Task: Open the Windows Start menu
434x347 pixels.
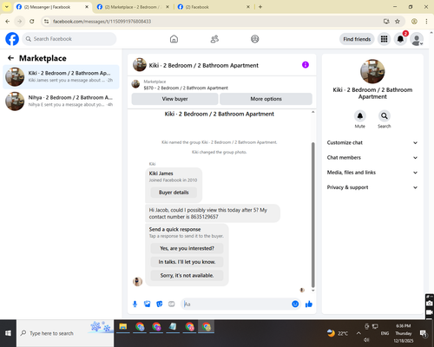Action: tap(8, 333)
